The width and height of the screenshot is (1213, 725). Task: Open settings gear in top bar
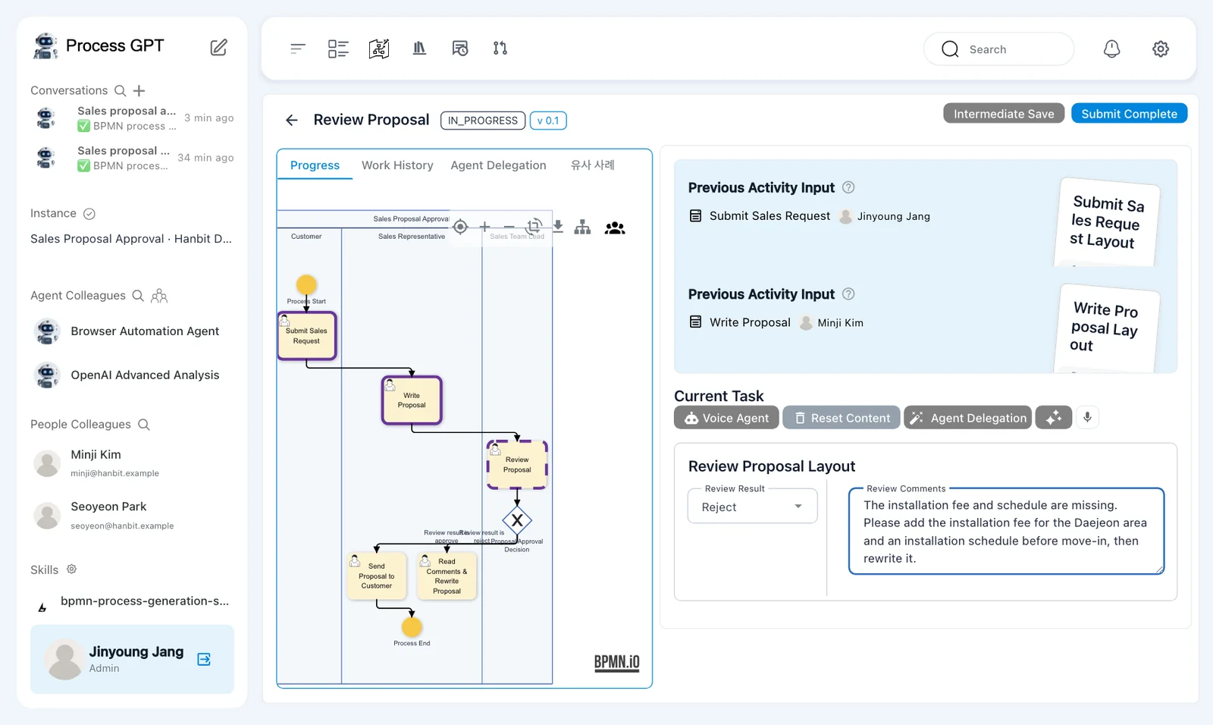1161,49
